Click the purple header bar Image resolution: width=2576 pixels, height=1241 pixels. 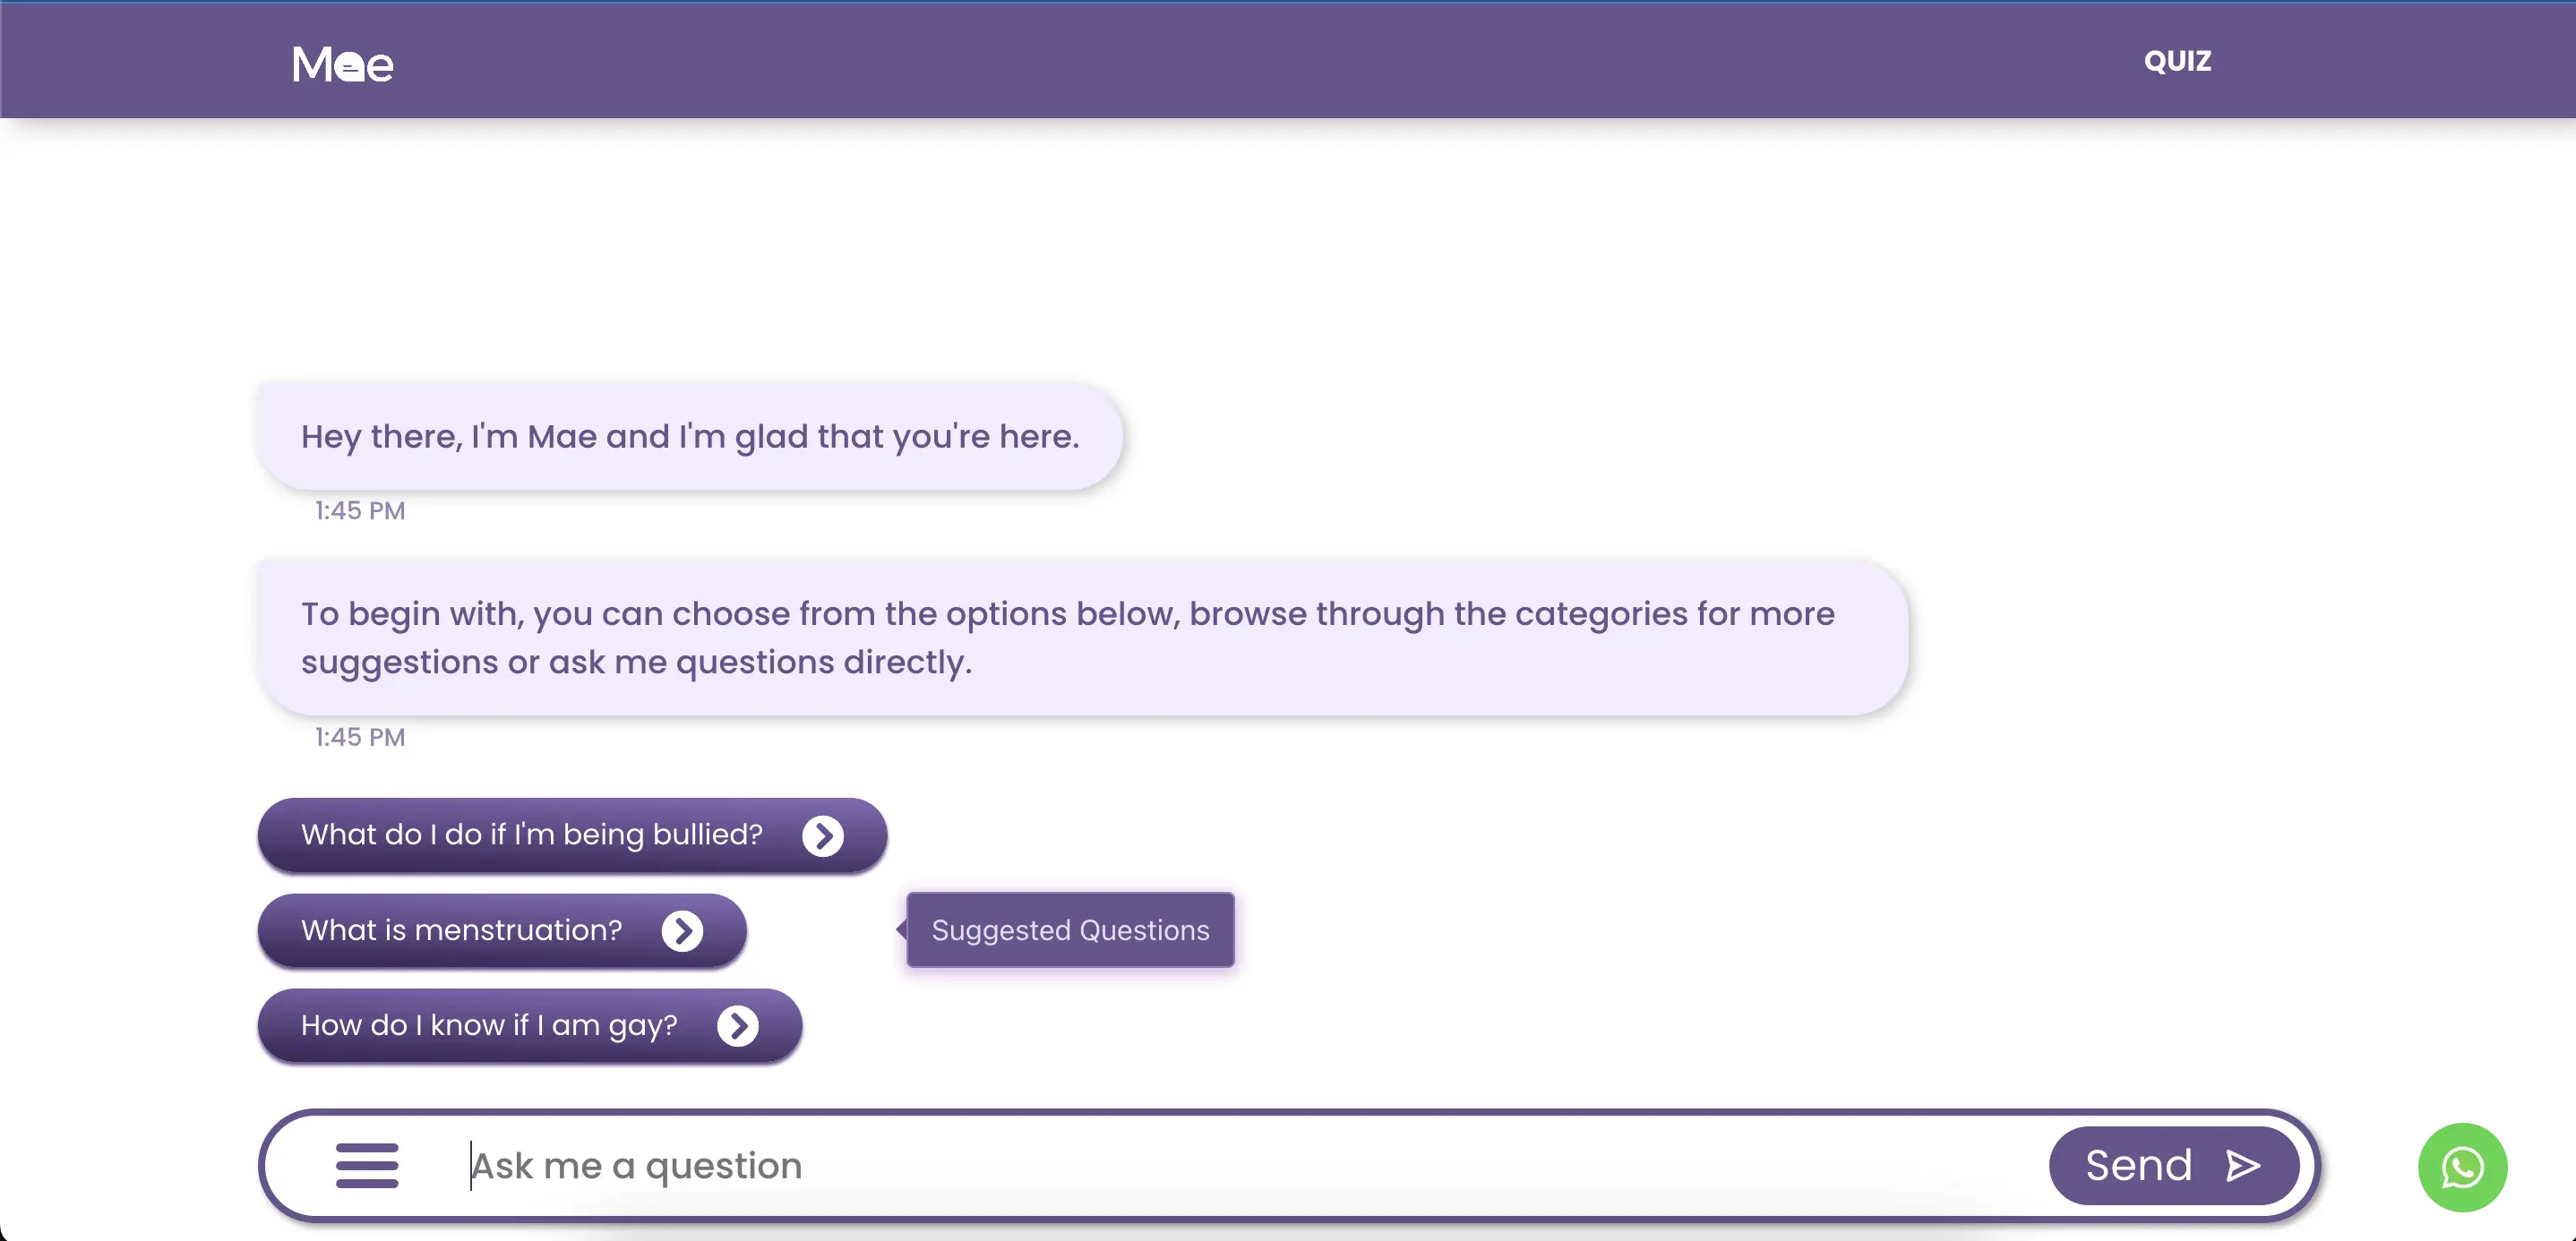(1200, 60)
